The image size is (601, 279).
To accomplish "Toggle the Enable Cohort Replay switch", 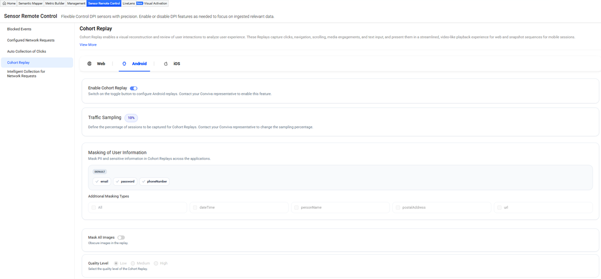I will 134,88.
